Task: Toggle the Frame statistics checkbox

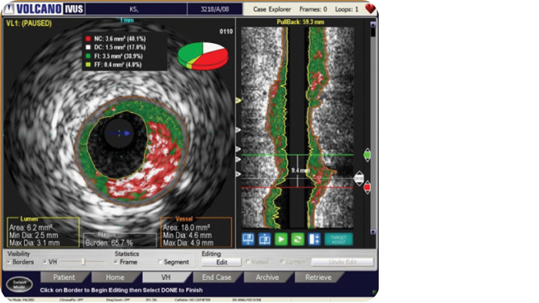Action: pyautogui.click(x=115, y=261)
